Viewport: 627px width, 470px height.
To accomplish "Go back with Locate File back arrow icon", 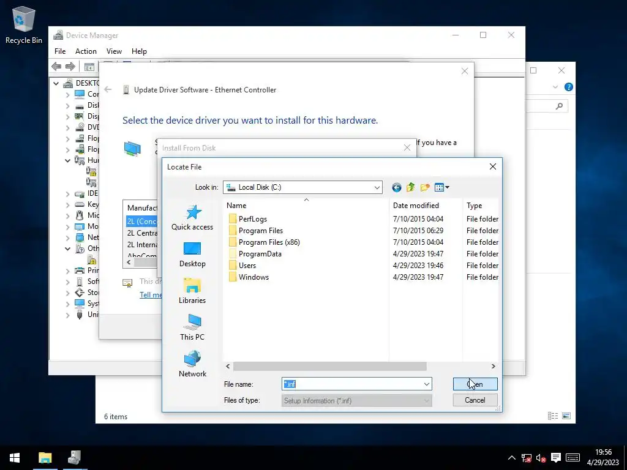I will [x=396, y=187].
